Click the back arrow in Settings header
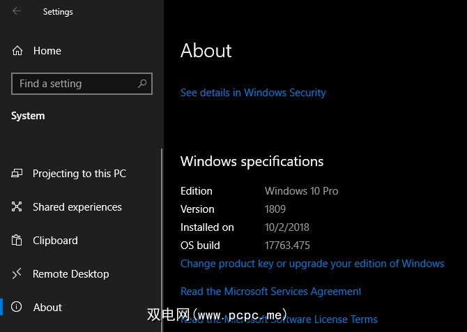 17,11
